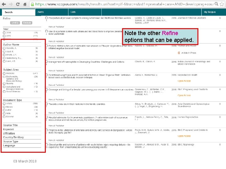Screen dimensions: 226x169
Task: Open Clinical profile of acute kidney injury article
Action: click(x=89, y=146)
